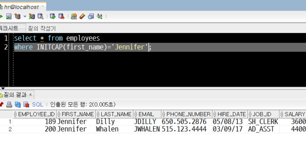Select salary cell 3600
Image resolution: width=306 pixels, height=143 pixels.
click(x=293, y=122)
